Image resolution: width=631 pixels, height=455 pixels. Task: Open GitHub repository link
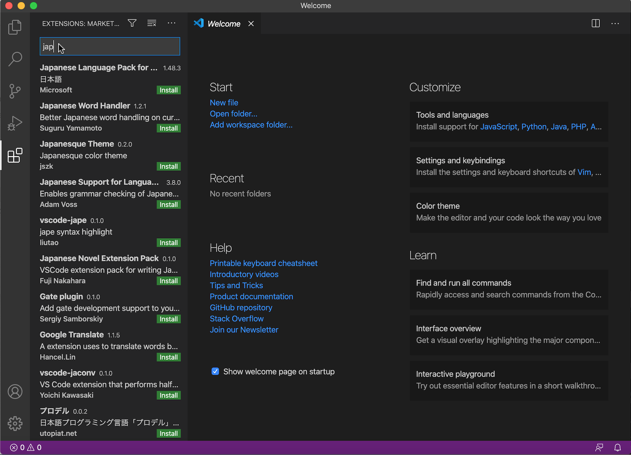[x=241, y=307]
